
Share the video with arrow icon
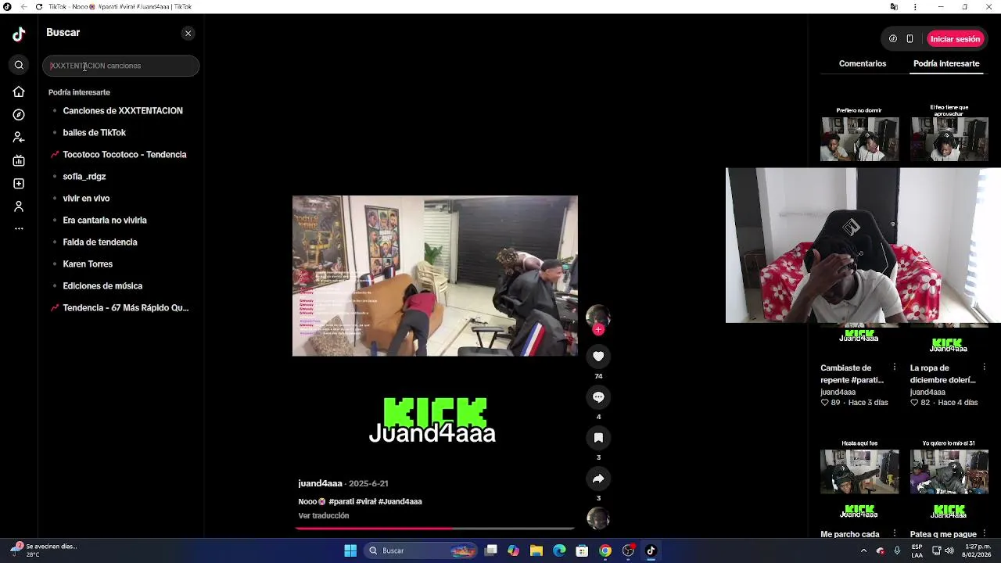pyautogui.click(x=598, y=479)
